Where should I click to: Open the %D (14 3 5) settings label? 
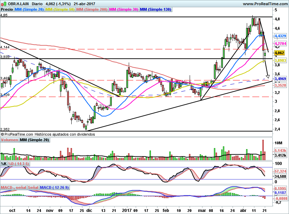(19, 164)
